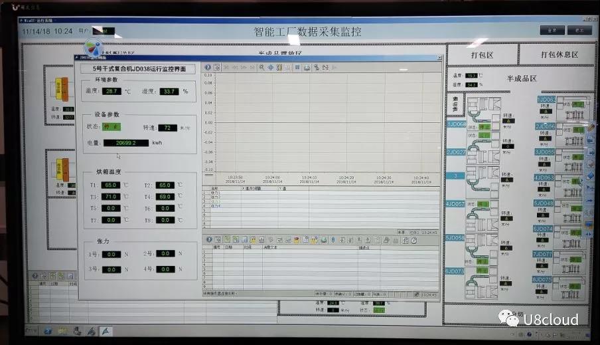Click the printer icon in alarm toolbar
Viewport: 600px width, 345px height.
(x=324, y=240)
